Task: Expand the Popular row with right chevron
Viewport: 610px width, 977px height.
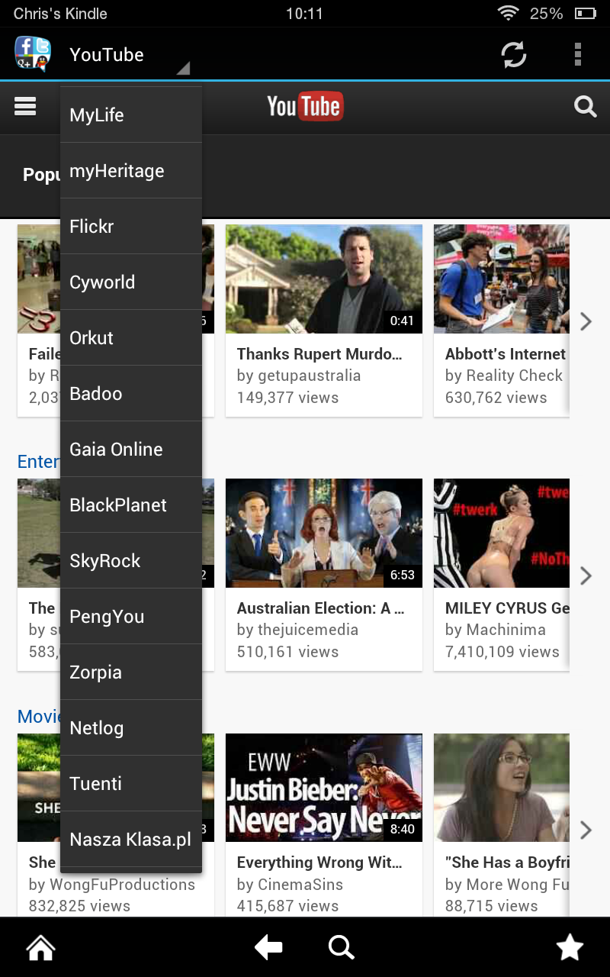Action: point(586,321)
